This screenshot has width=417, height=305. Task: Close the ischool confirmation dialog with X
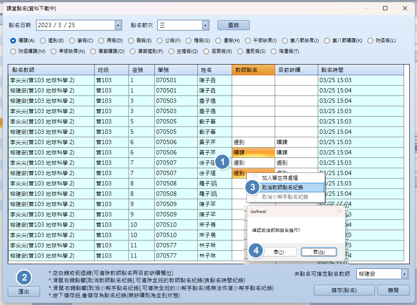coord(339,211)
